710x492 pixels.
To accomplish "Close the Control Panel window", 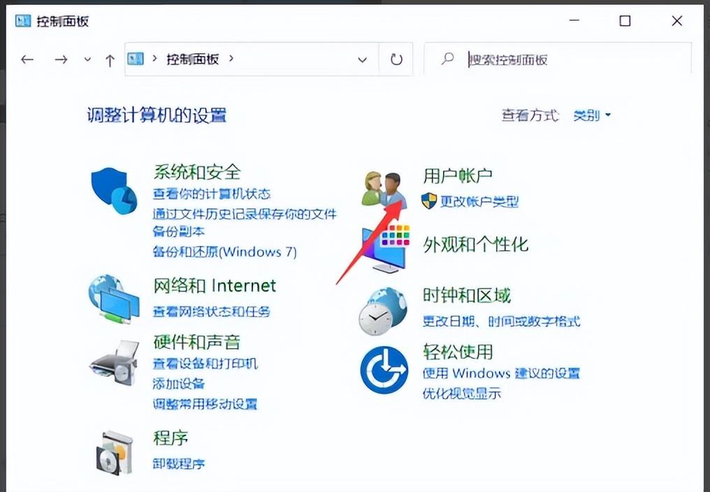I will 677,21.
